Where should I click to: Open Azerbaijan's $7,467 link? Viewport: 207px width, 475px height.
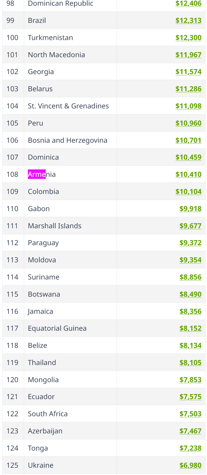190,431
